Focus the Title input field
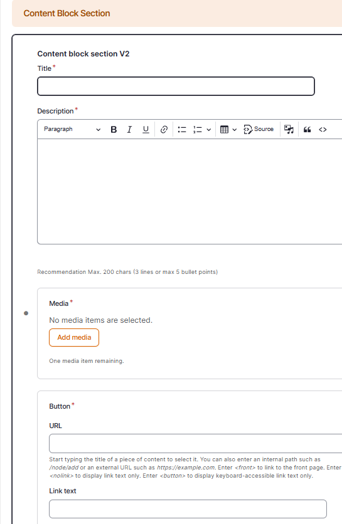Image resolution: width=342 pixels, height=524 pixels. point(176,86)
